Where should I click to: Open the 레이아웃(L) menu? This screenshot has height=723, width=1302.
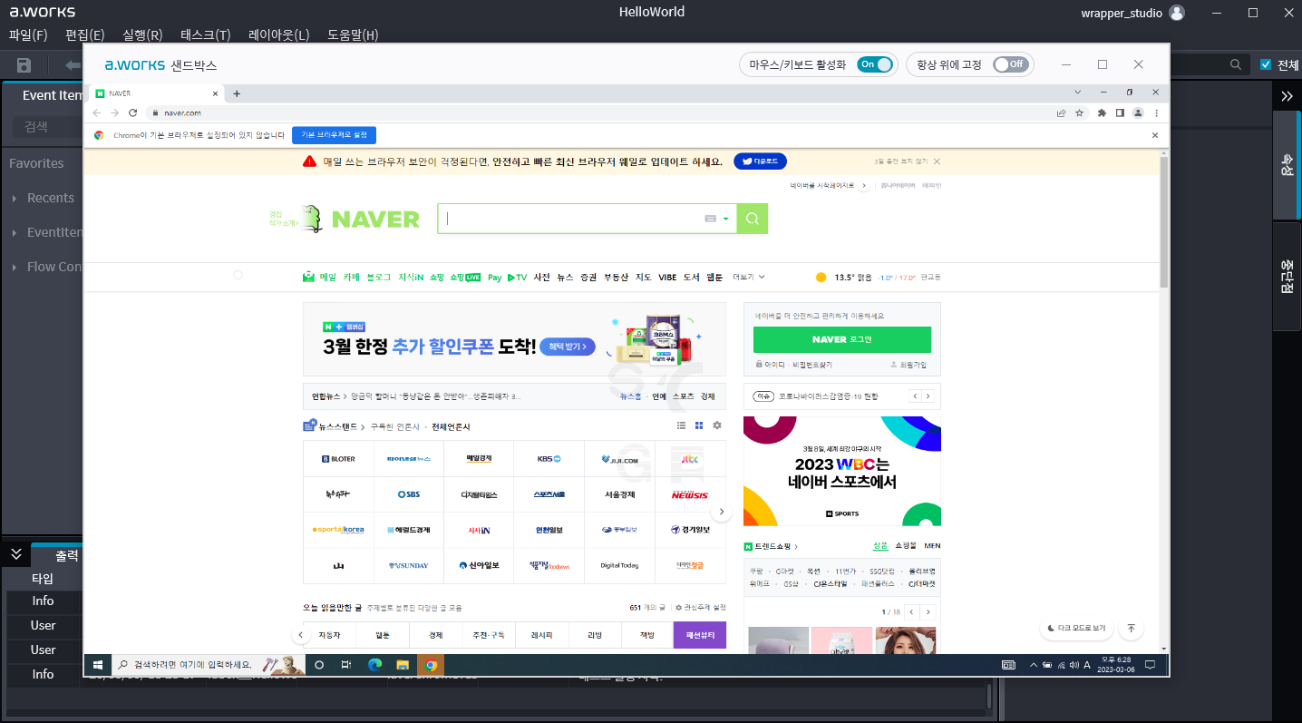[279, 34]
